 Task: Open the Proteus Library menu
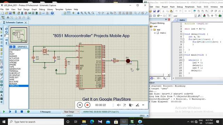tap(50, 9)
